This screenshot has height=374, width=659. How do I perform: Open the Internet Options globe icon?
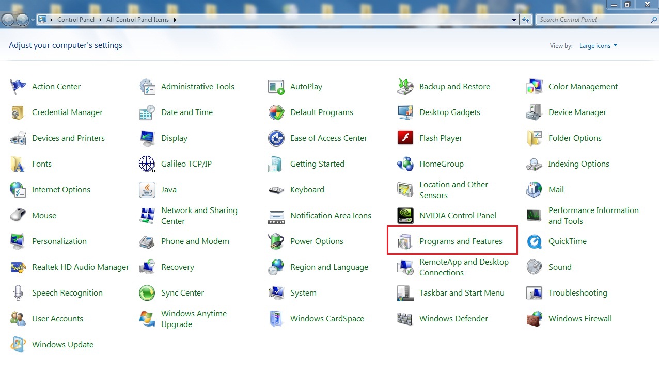point(18,190)
